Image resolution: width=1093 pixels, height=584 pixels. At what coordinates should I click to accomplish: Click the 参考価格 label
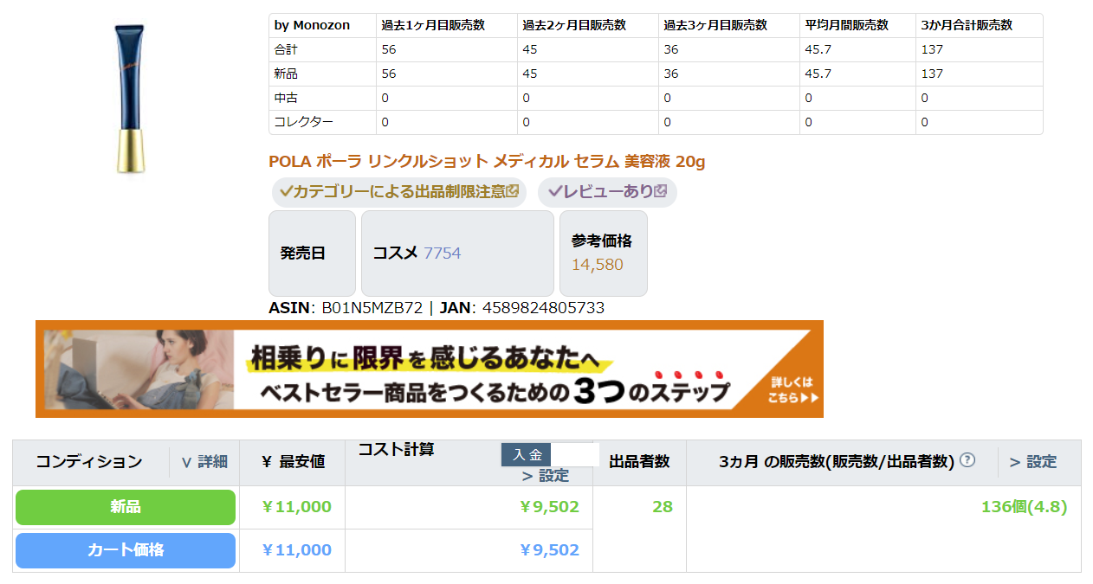[602, 241]
